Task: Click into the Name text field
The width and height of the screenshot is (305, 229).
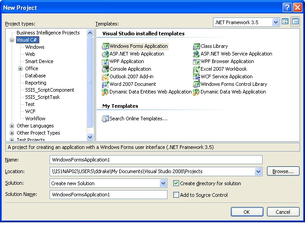Action: [156, 160]
